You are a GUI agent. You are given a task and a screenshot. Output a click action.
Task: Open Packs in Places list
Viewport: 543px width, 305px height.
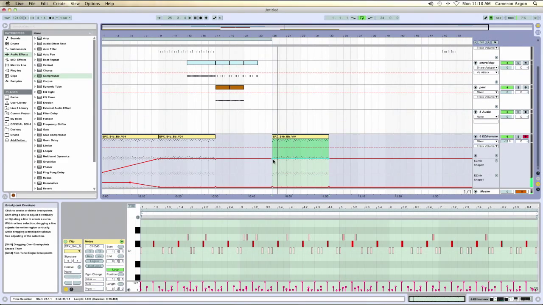point(14,97)
